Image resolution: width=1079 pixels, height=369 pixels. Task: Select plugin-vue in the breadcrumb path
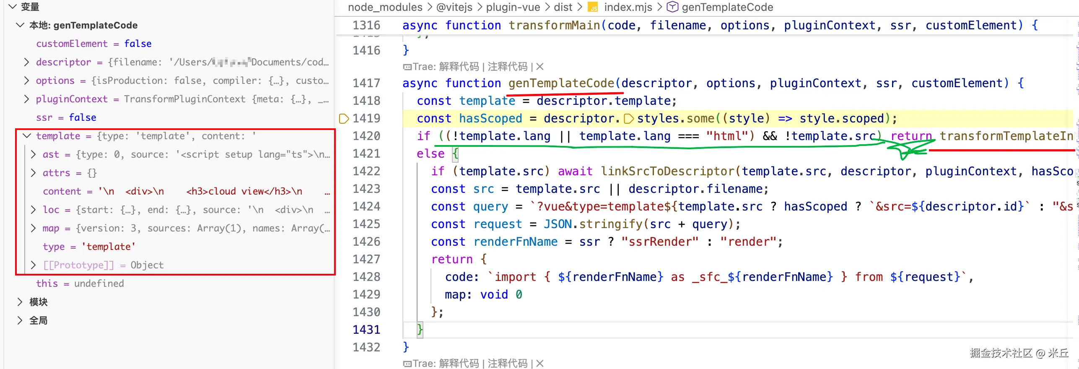pos(513,7)
